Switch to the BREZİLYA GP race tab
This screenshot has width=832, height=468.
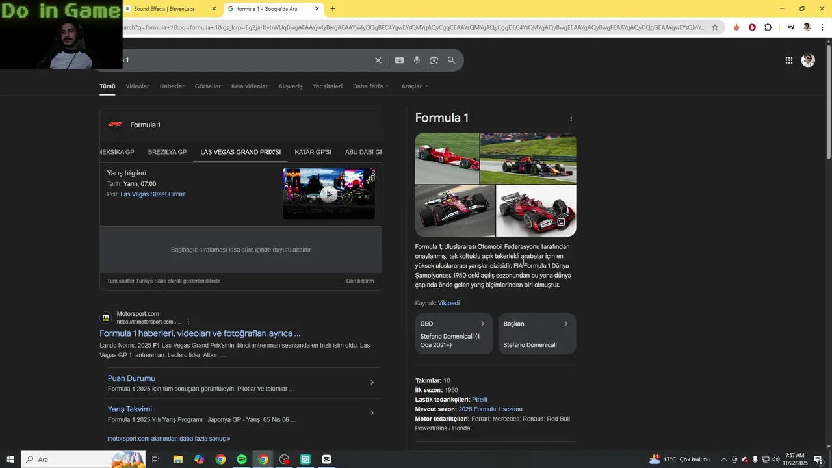pyautogui.click(x=167, y=152)
